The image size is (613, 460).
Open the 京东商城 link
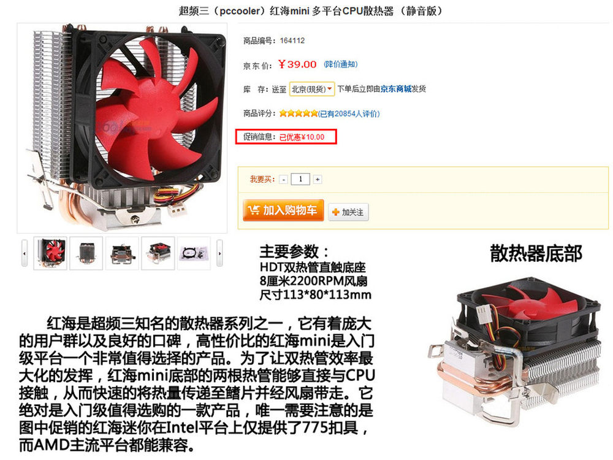(395, 89)
